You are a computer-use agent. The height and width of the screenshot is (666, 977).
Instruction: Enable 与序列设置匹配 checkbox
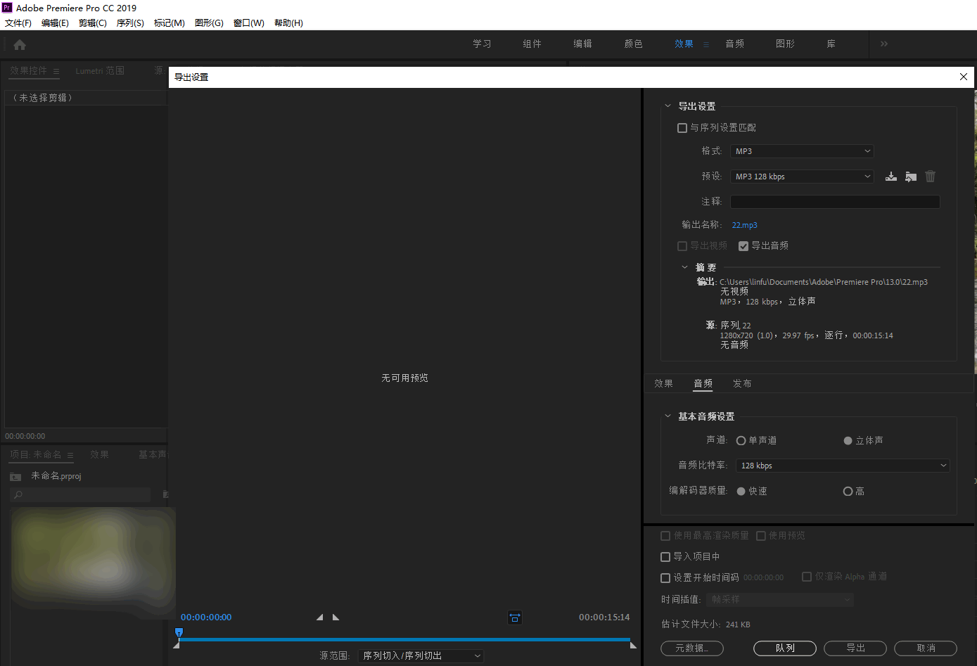682,128
